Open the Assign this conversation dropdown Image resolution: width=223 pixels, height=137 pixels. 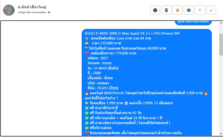pos(34,12)
